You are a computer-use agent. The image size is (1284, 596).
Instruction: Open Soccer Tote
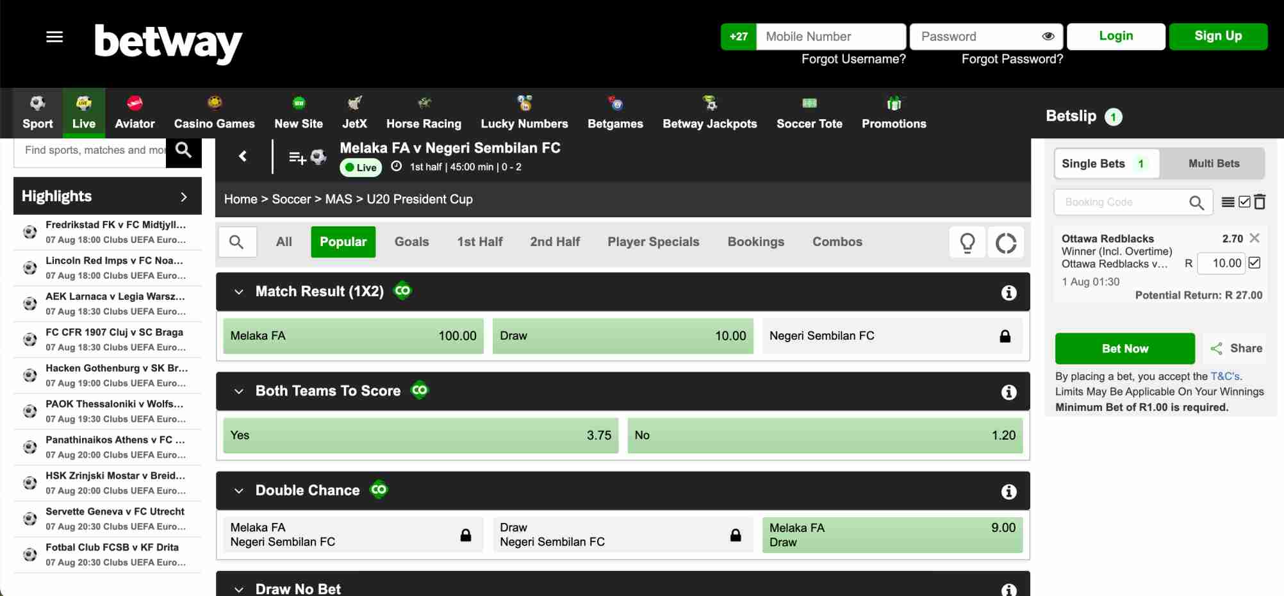(809, 113)
